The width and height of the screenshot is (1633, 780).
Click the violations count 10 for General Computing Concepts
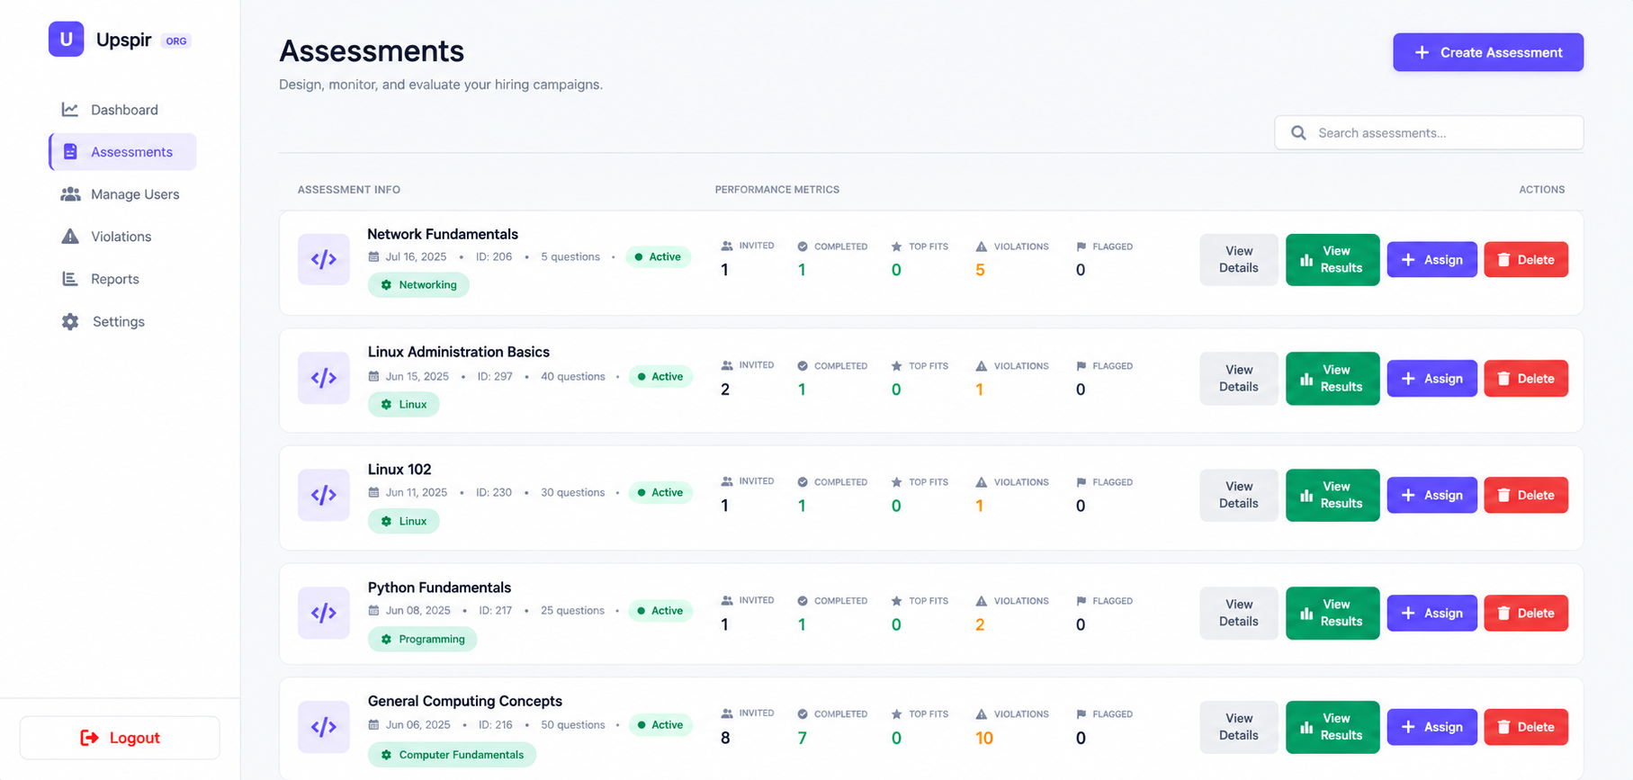coord(984,739)
